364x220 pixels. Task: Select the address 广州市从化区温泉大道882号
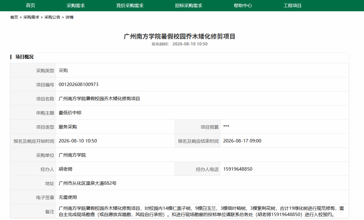pyautogui.click(x=88, y=183)
